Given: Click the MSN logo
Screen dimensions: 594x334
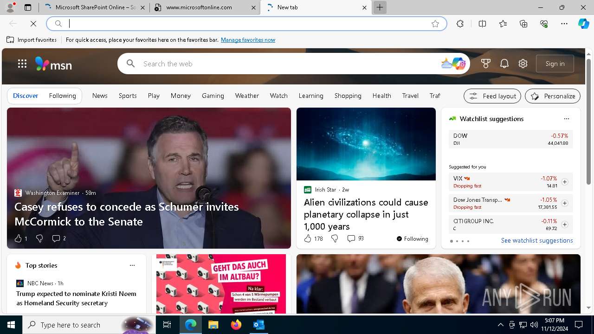Looking at the screenshot, I should (x=53, y=64).
